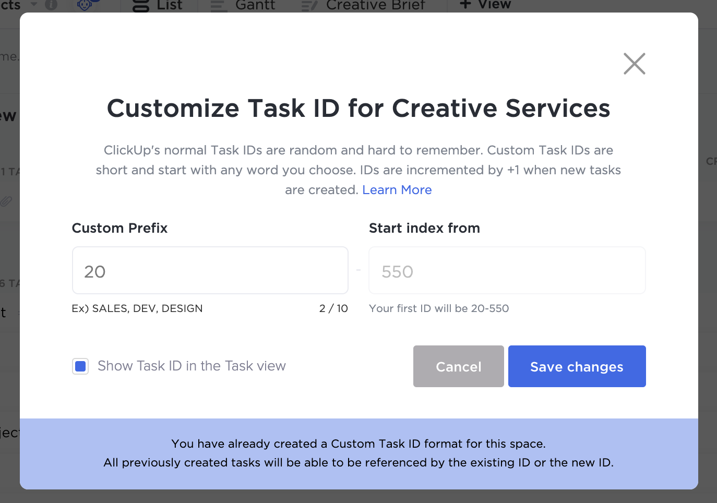Click the attachment paperclip icon behind dialog
Image resolution: width=717 pixels, height=503 pixels.
pyautogui.click(x=6, y=201)
